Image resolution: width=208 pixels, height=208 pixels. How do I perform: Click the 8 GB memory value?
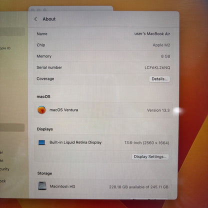tap(165, 56)
